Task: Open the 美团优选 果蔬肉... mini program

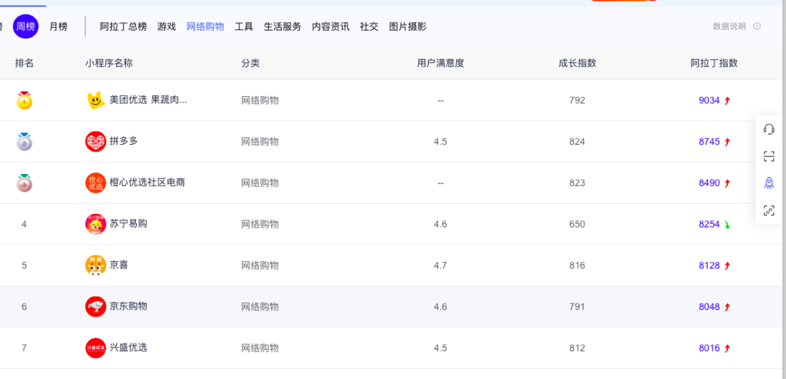Action: tap(148, 100)
